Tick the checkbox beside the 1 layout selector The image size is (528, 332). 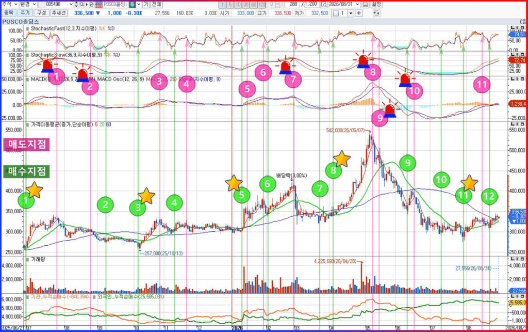pos(336,13)
